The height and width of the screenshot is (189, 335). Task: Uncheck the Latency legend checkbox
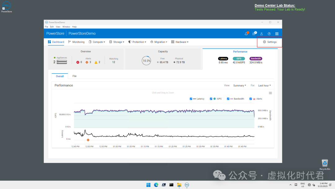click(191, 99)
